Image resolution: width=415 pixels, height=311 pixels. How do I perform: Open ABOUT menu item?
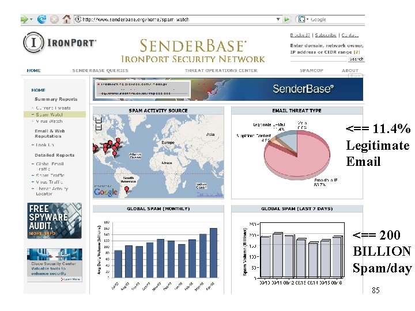click(350, 70)
